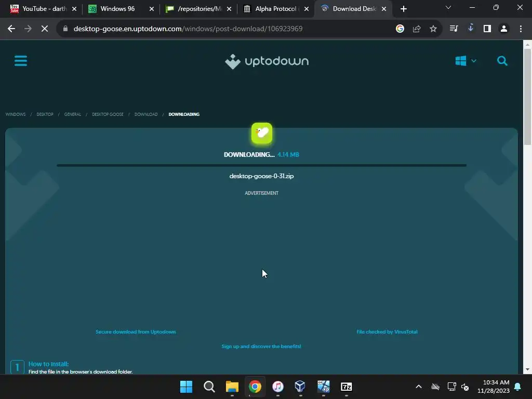Click the DESKTOP breadcrumb link
This screenshot has height=399, width=532.
pyautogui.click(x=45, y=114)
